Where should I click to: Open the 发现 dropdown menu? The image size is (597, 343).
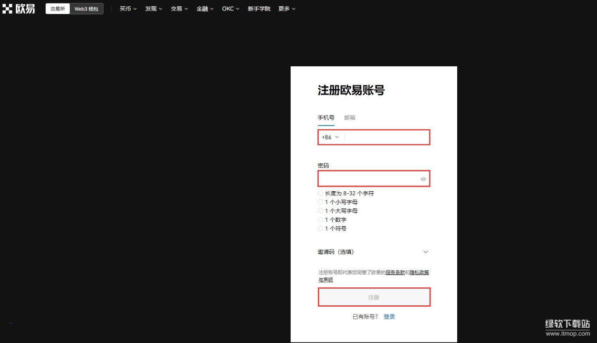[154, 9]
